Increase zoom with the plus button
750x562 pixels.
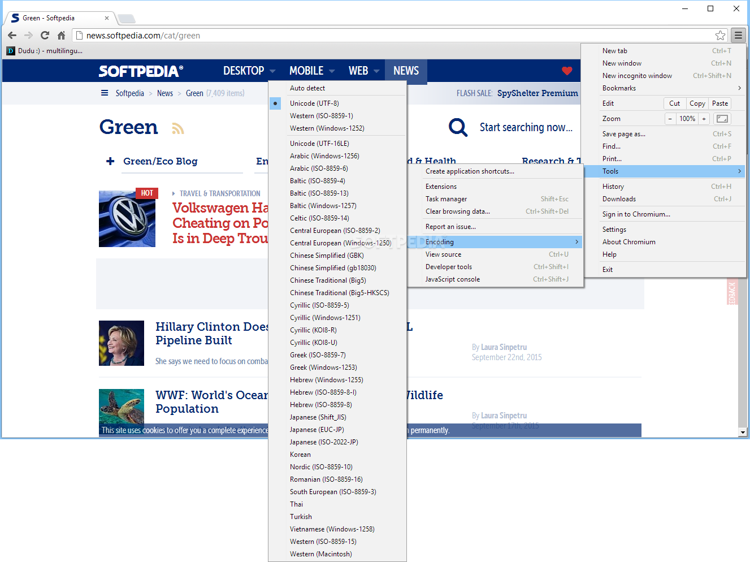pos(704,119)
